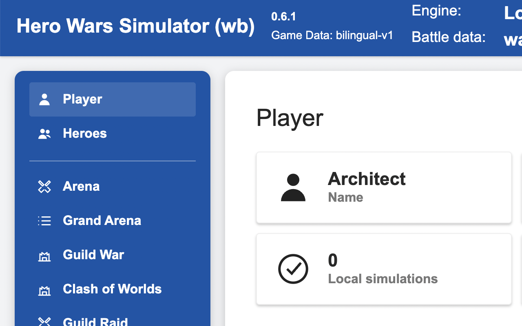
Task: Click the Hero Wars Simulator (wb) title
Action: (x=135, y=26)
